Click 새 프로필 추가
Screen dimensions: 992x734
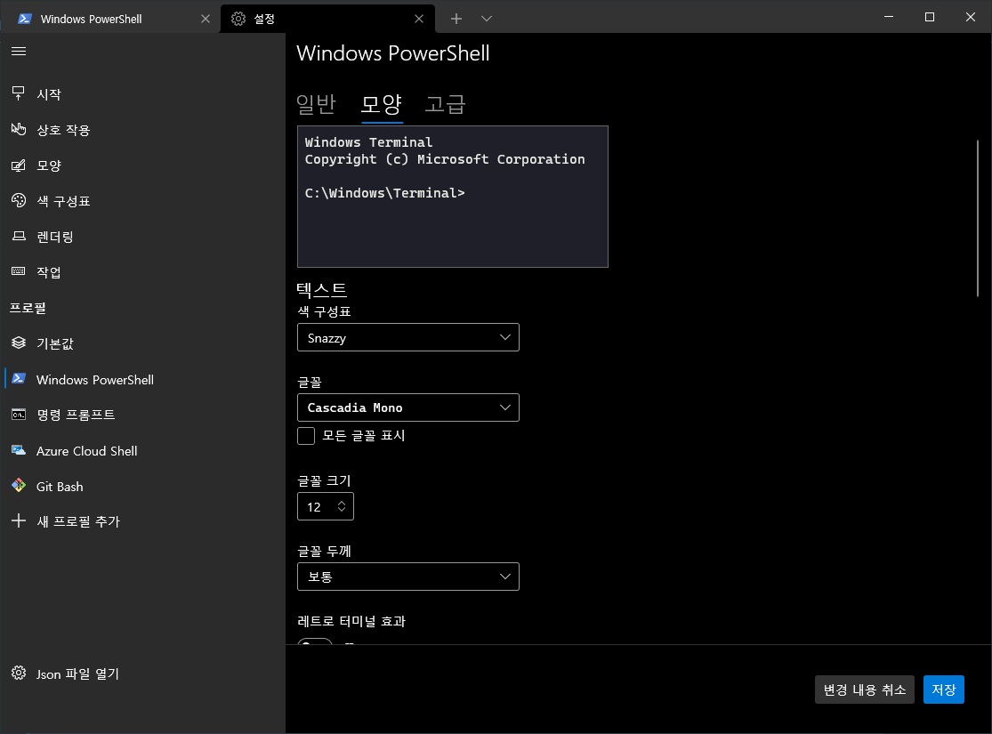point(142,520)
